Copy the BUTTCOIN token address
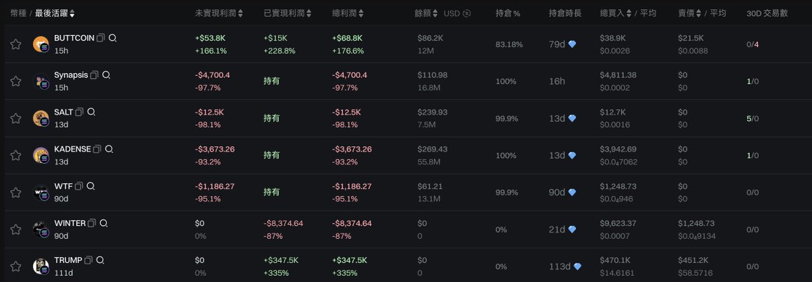Viewport: 812px width, 282px height. pyautogui.click(x=101, y=38)
